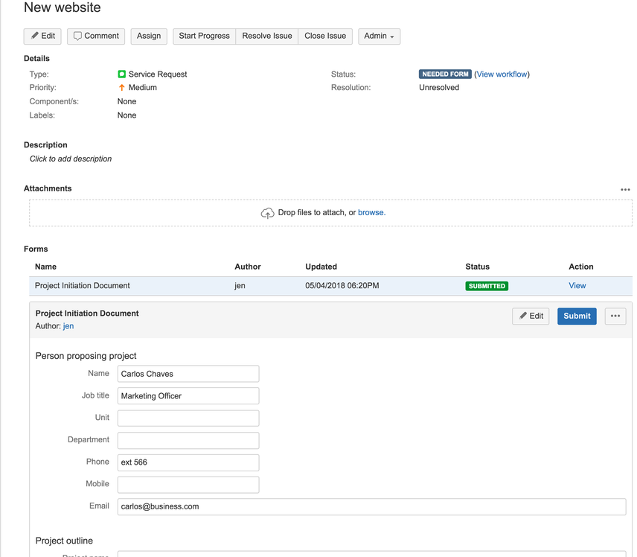Click the Close Issue workflow button
This screenshot has height=557, width=637.
(x=325, y=36)
